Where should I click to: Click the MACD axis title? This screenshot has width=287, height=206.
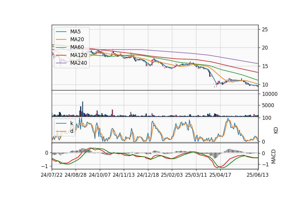coord(274,156)
